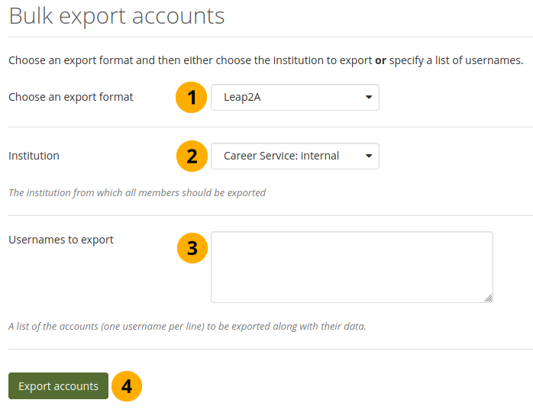Click the divider line under the heading

tap(266, 37)
